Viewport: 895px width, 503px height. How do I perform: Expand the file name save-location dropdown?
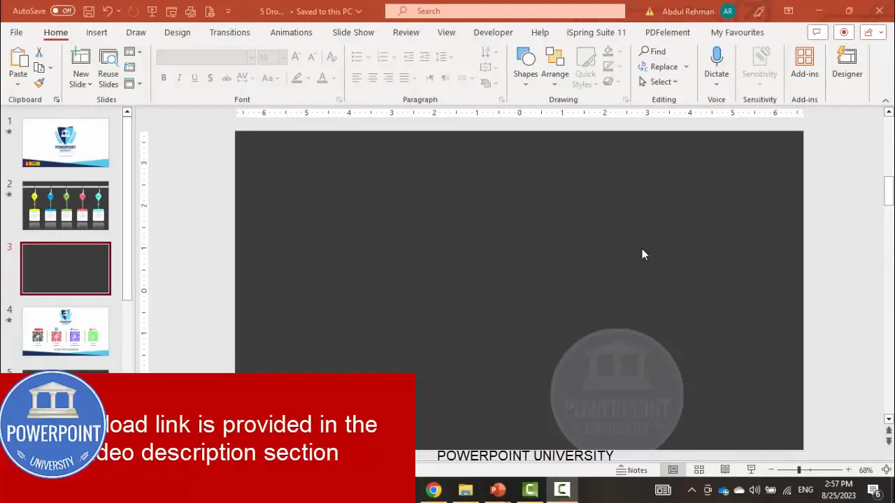359,11
